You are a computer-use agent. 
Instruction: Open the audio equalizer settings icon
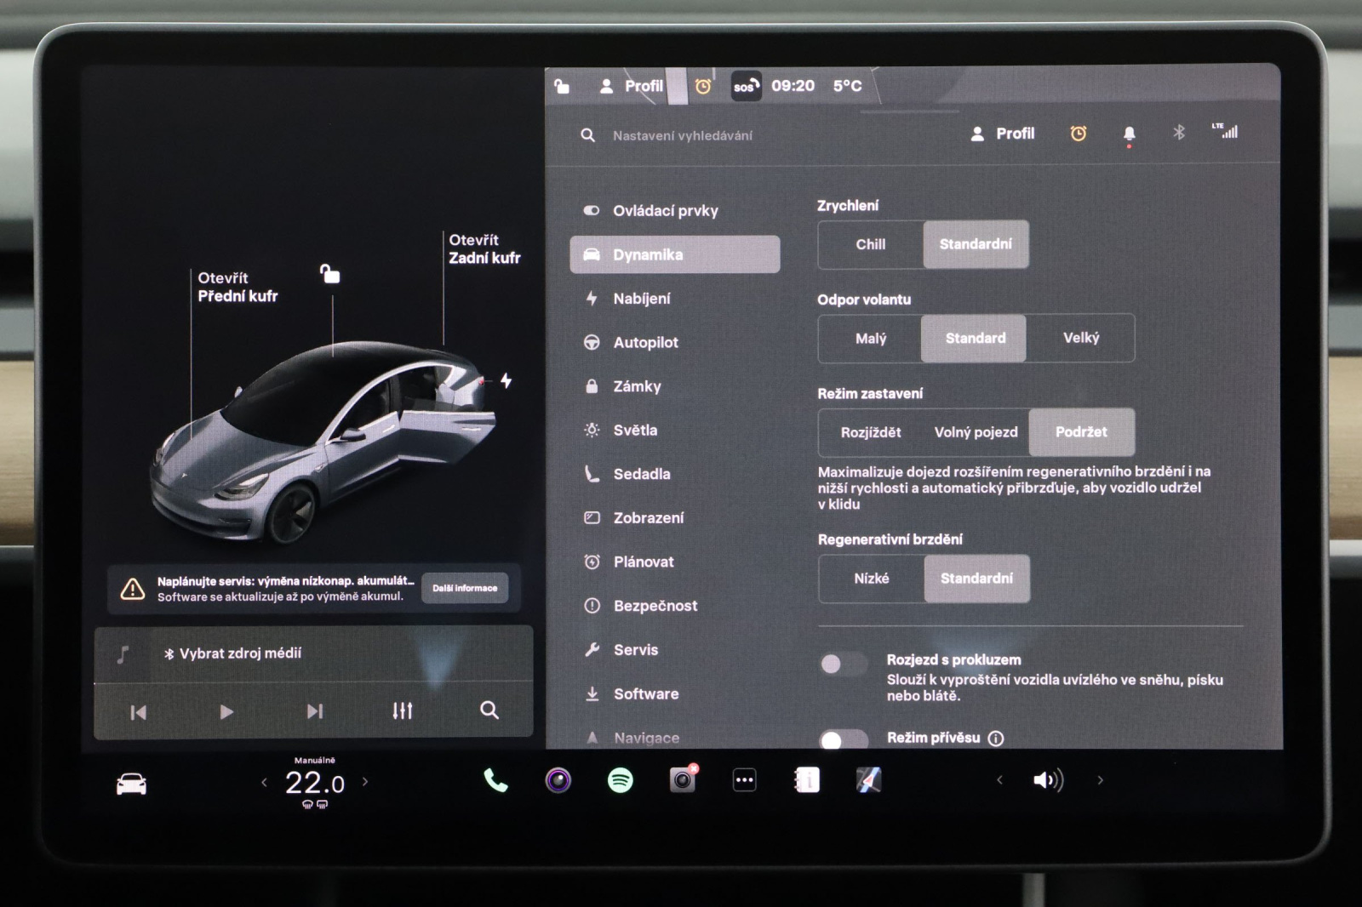403,710
